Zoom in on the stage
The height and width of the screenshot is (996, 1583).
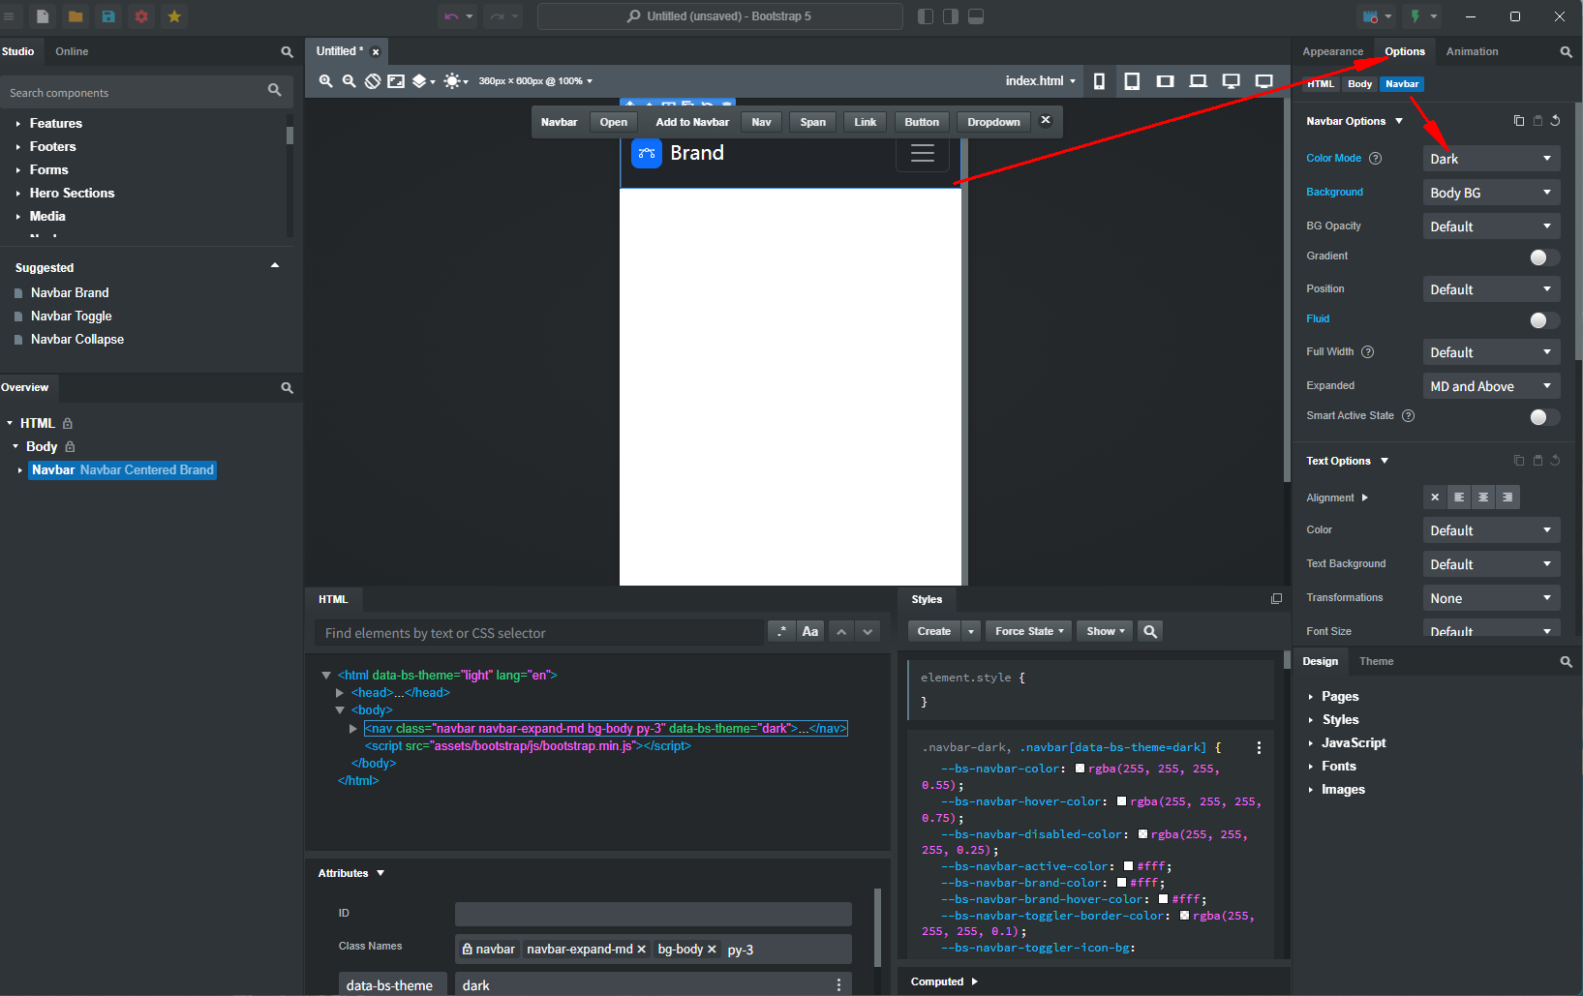[x=325, y=81]
